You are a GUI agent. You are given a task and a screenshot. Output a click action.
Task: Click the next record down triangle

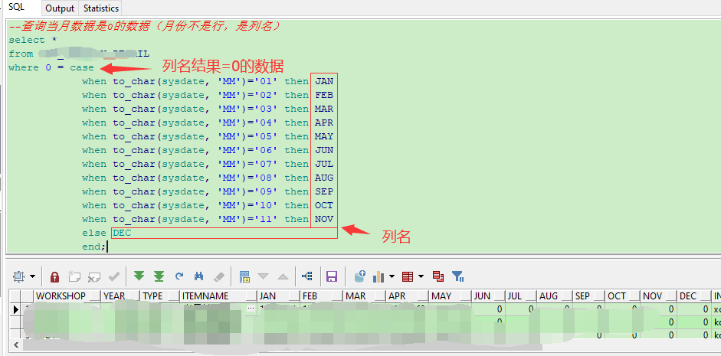tap(263, 276)
